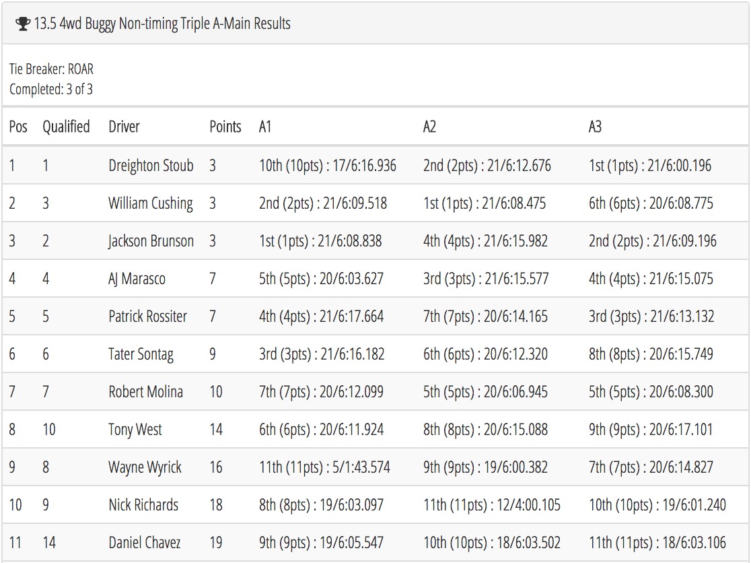Select driver name AJ Marasco
Viewport: 751px width, 563px height.
pos(137,278)
